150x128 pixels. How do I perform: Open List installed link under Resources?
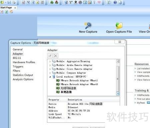click(x=143, y=68)
